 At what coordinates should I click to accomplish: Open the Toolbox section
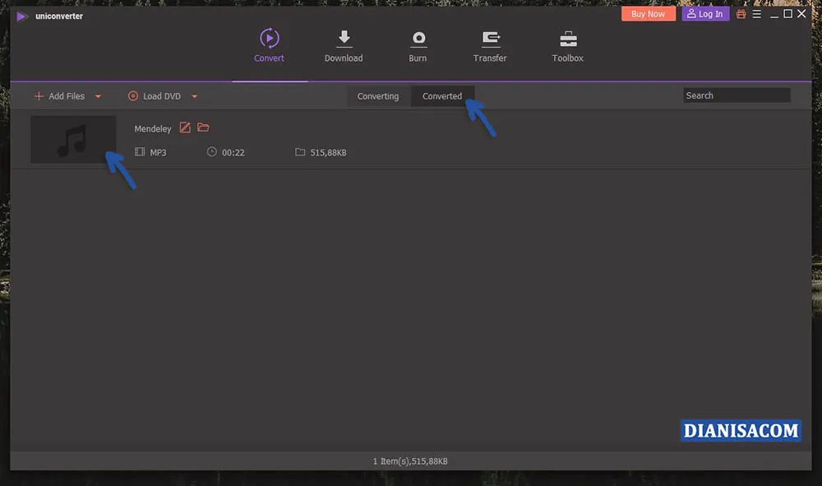(x=567, y=45)
